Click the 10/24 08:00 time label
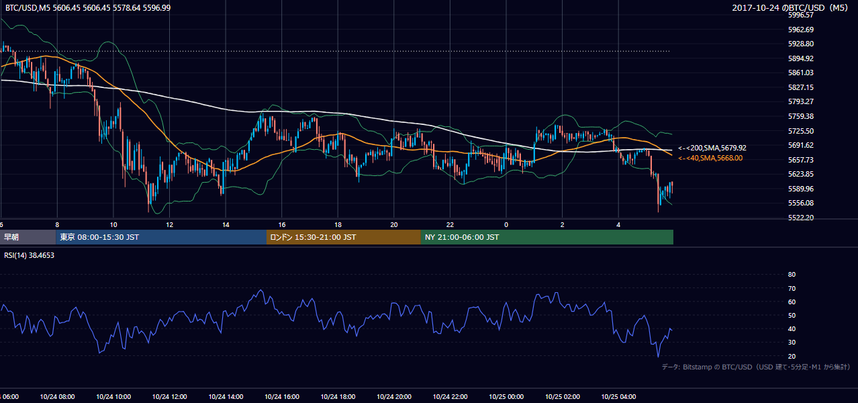This screenshot has width=858, height=403. click(57, 397)
